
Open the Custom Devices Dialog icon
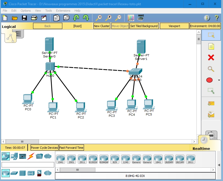point(141,18)
